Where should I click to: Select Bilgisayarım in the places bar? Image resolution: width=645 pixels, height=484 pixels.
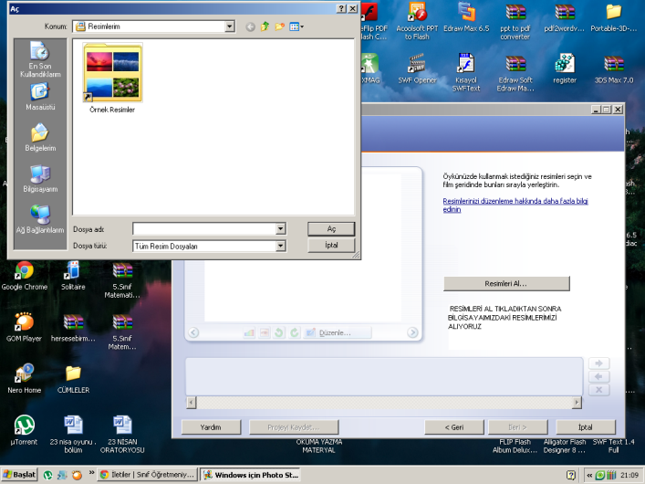(x=39, y=178)
